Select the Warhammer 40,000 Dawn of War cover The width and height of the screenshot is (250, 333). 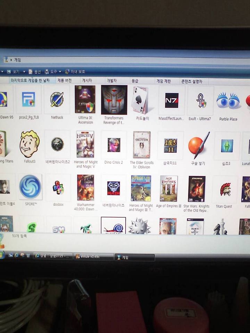(85, 188)
